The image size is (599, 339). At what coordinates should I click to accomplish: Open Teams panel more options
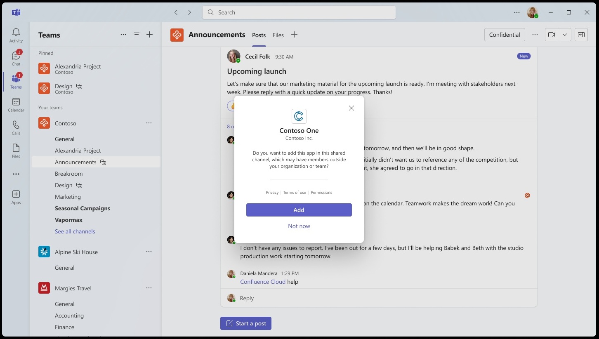tap(123, 35)
